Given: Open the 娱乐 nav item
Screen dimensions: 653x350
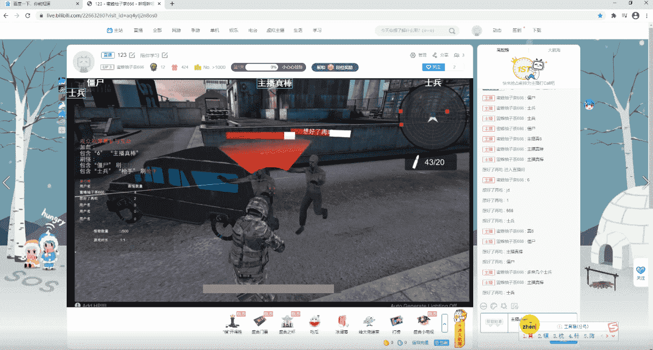Looking at the screenshot, I should point(234,31).
